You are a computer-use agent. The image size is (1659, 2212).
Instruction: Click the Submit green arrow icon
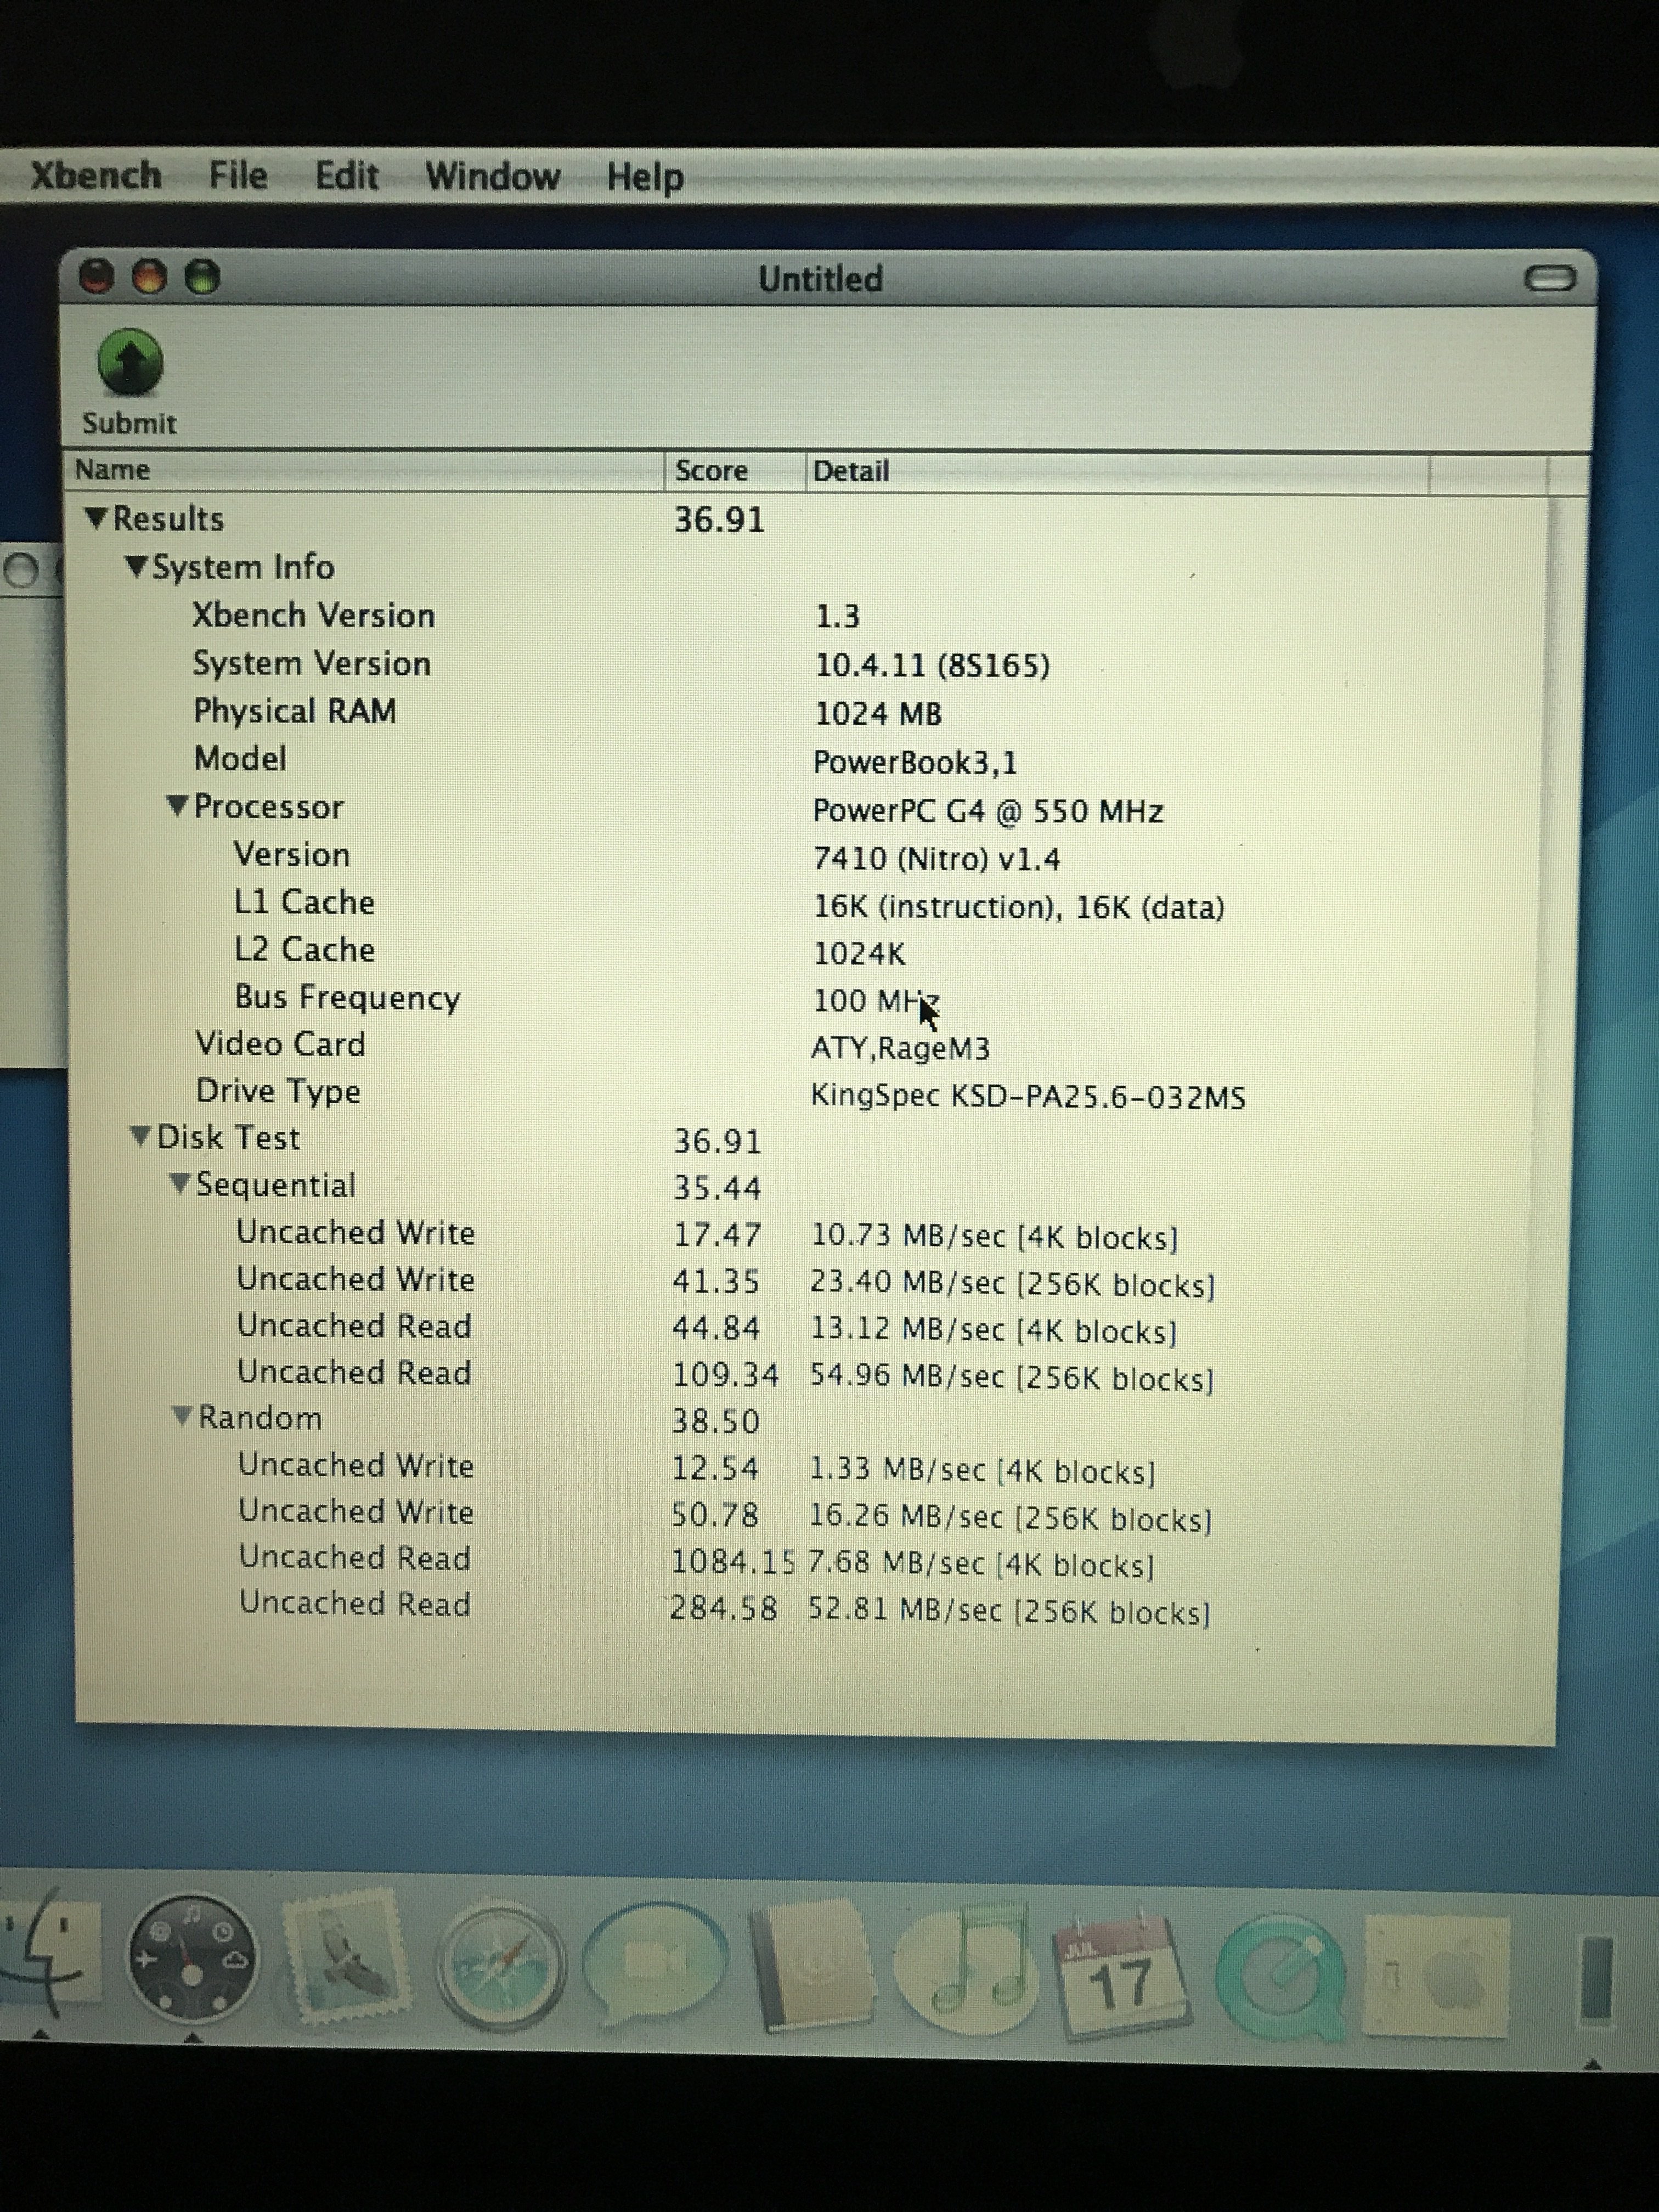click(130, 361)
